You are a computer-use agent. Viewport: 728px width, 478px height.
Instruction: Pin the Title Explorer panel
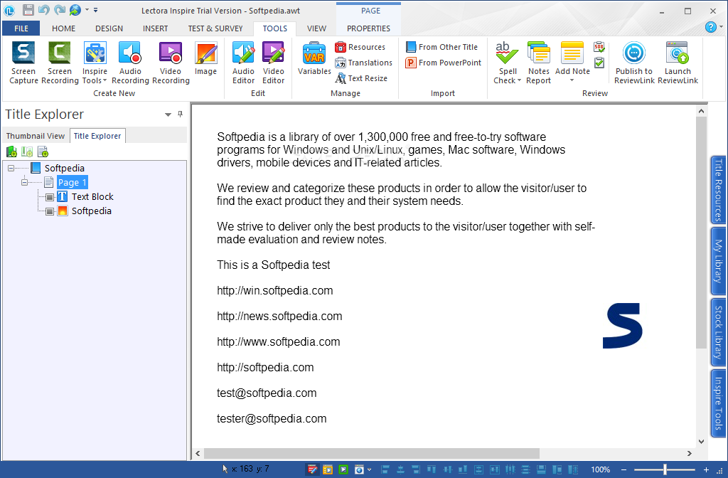click(x=180, y=115)
